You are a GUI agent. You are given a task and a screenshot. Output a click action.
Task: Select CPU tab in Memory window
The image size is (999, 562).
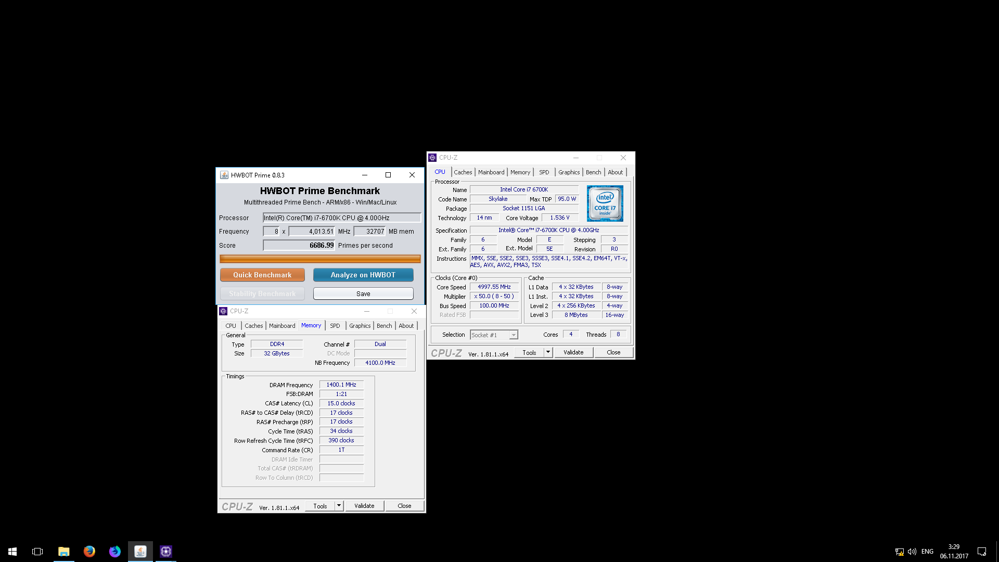point(230,326)
